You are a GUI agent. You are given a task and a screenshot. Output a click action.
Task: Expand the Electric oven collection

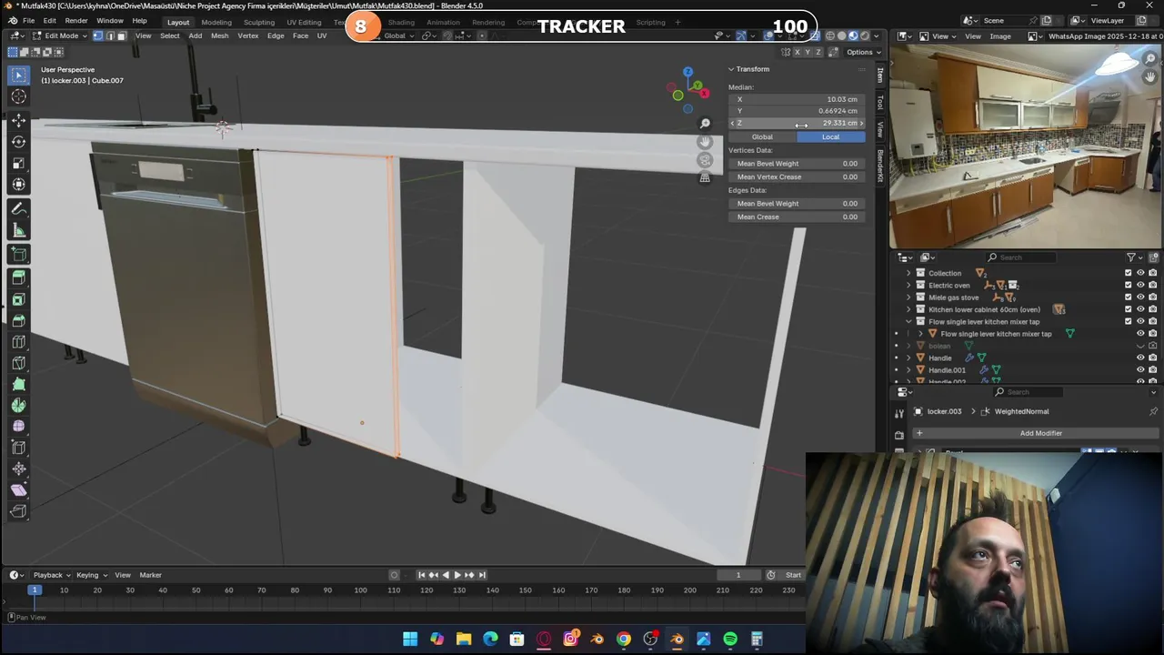tap(908, 285)
